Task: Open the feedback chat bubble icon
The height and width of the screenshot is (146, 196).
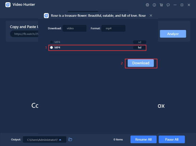Action: click(x=168, y=5)
